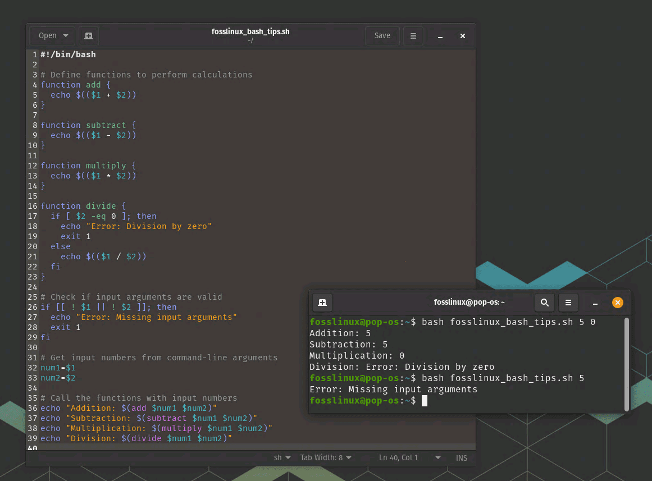Place cursor on the #!/bin/bash line
The image size is (652, 481).
tap(68, 54)
